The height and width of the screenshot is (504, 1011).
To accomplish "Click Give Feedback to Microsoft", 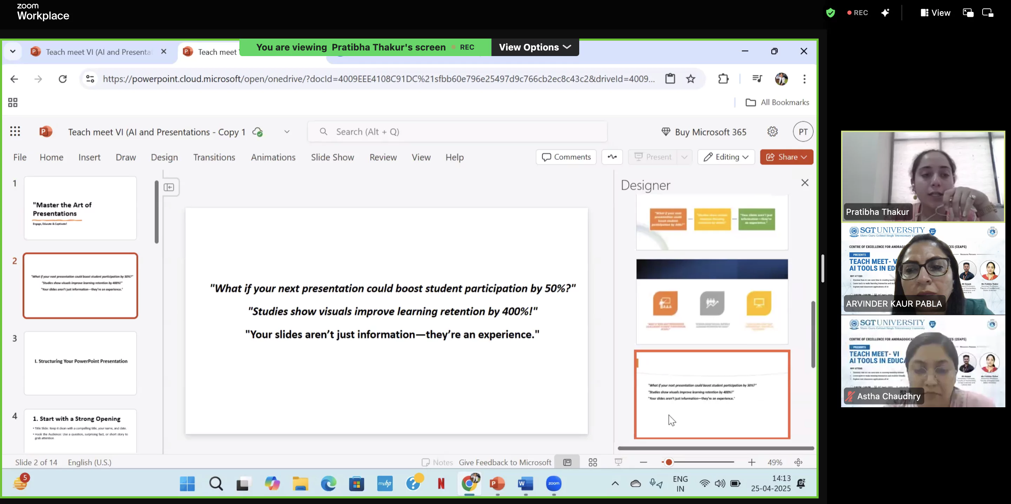I will click(505, 462).
